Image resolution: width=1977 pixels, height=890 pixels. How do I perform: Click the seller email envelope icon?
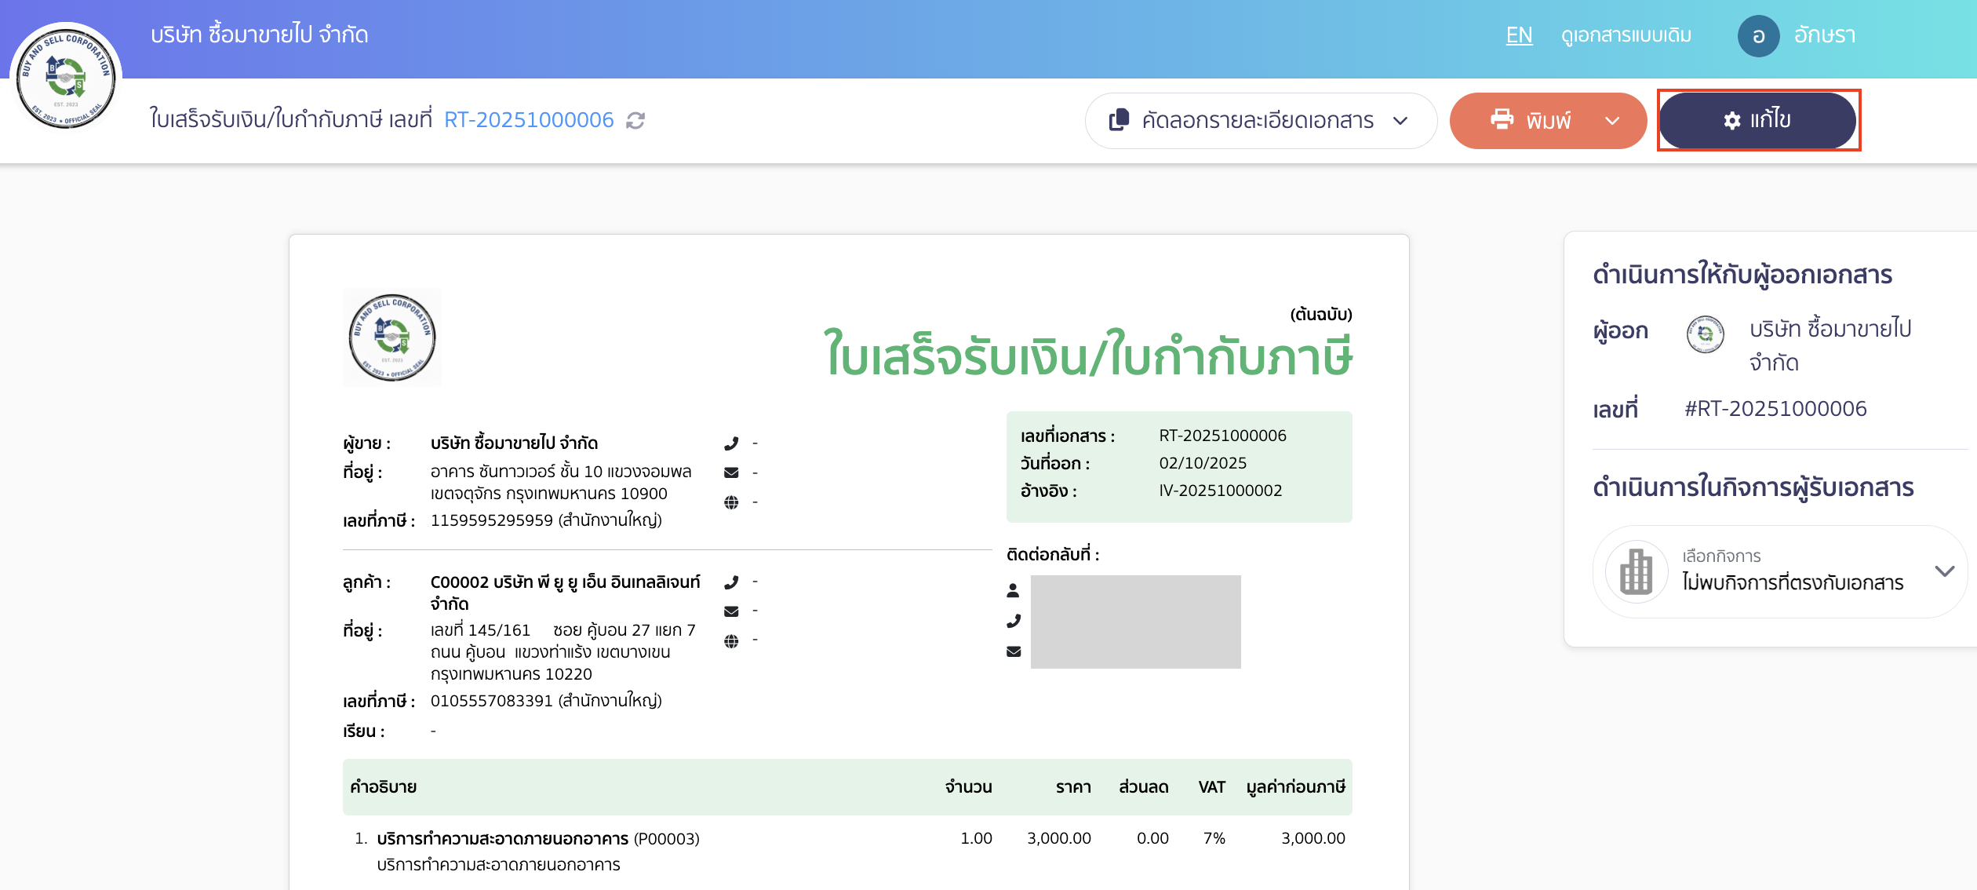(733, 472)
